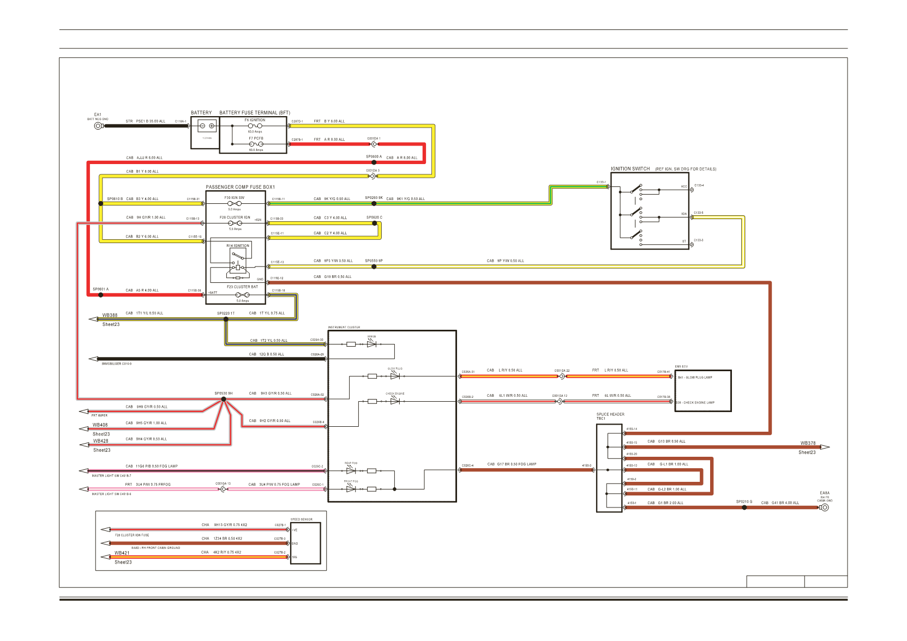The width and height of the screenshot is (907, 641).
Task: Click the F23 CLUSTER BAT fuse symbol
Action: coord(243,295)
